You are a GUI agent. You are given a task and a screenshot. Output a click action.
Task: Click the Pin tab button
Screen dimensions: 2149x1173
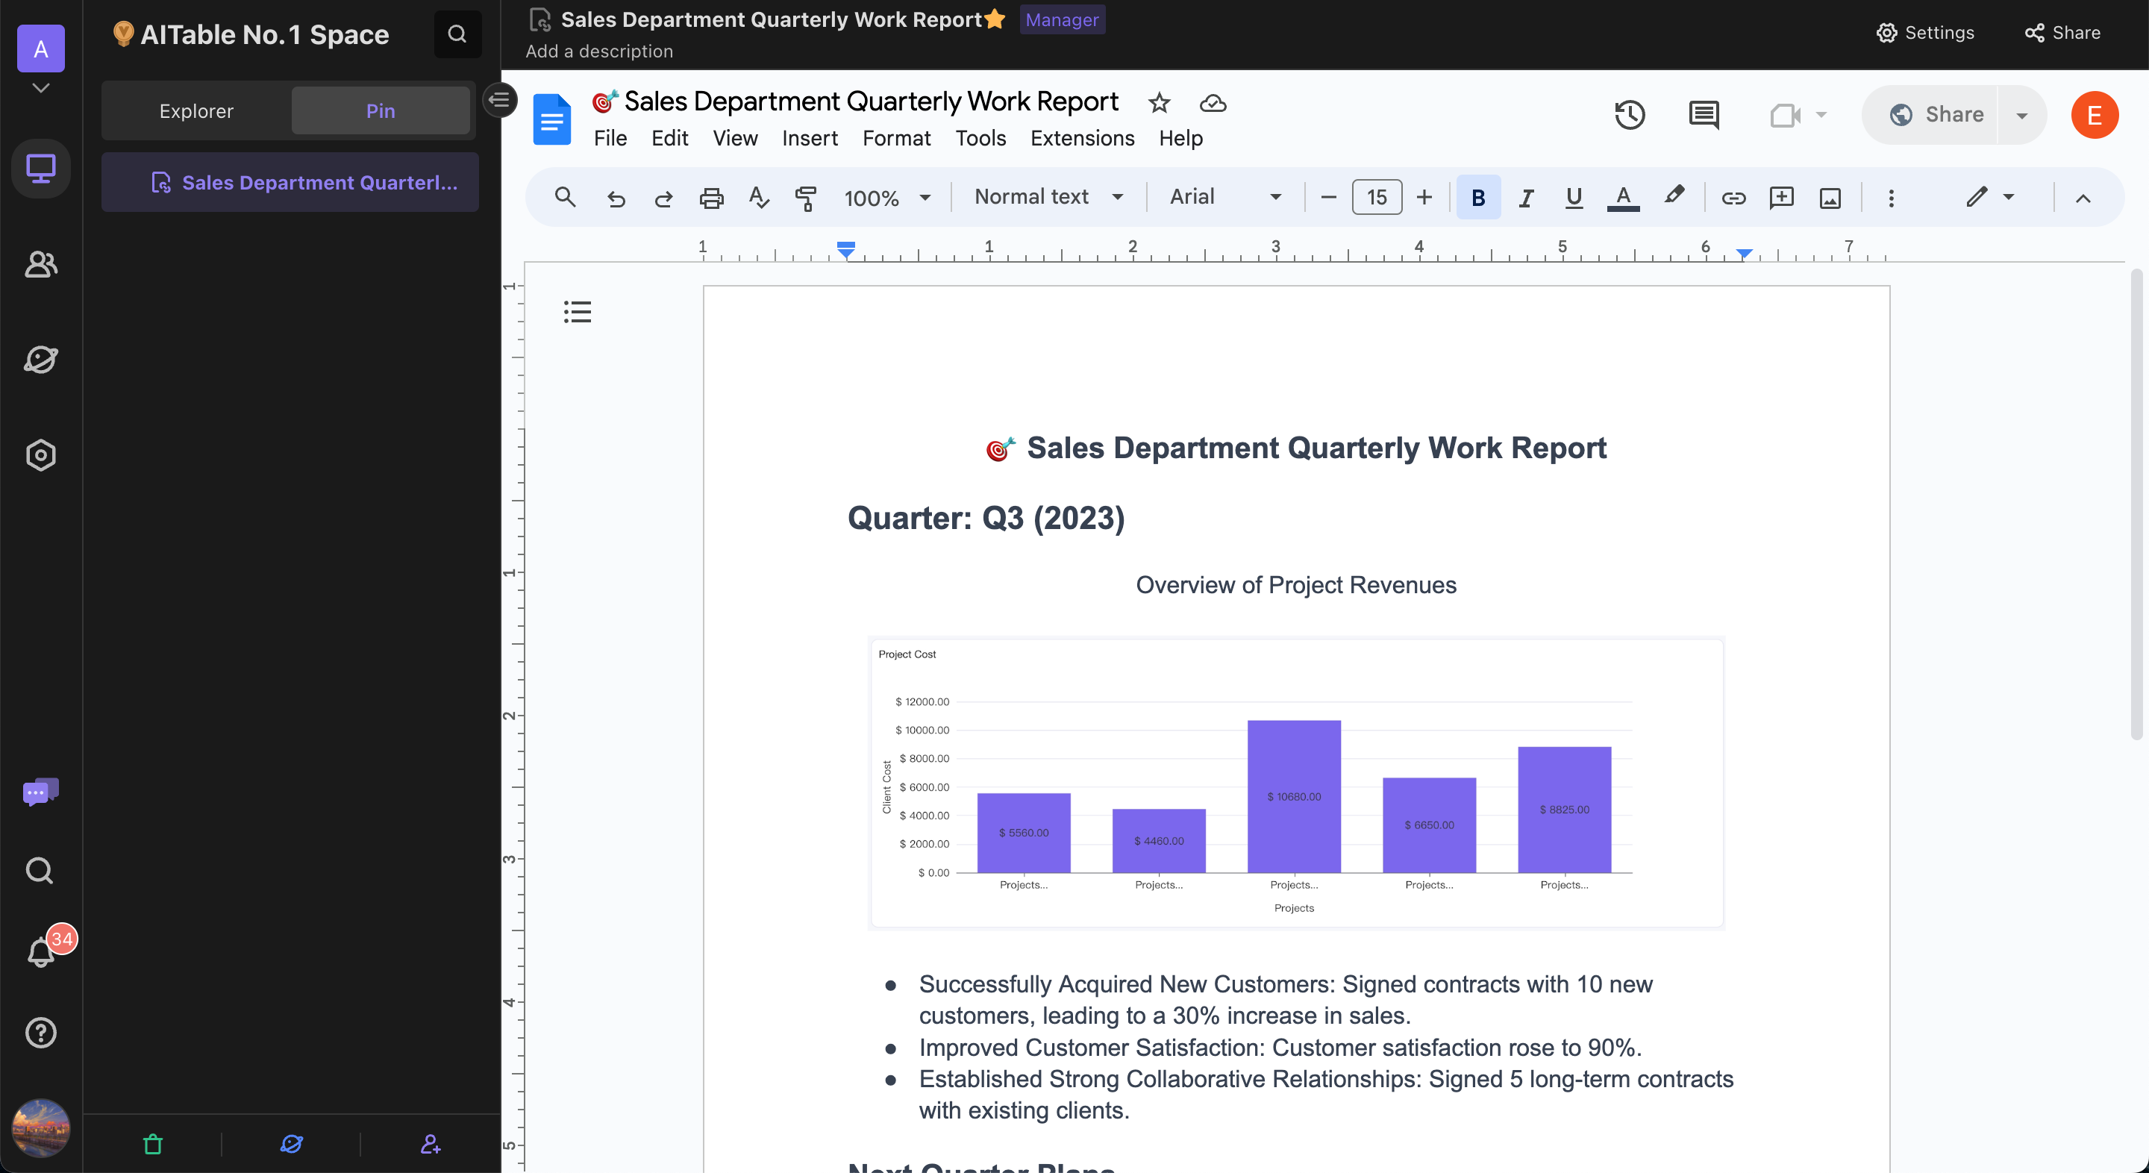coord(380,110)
